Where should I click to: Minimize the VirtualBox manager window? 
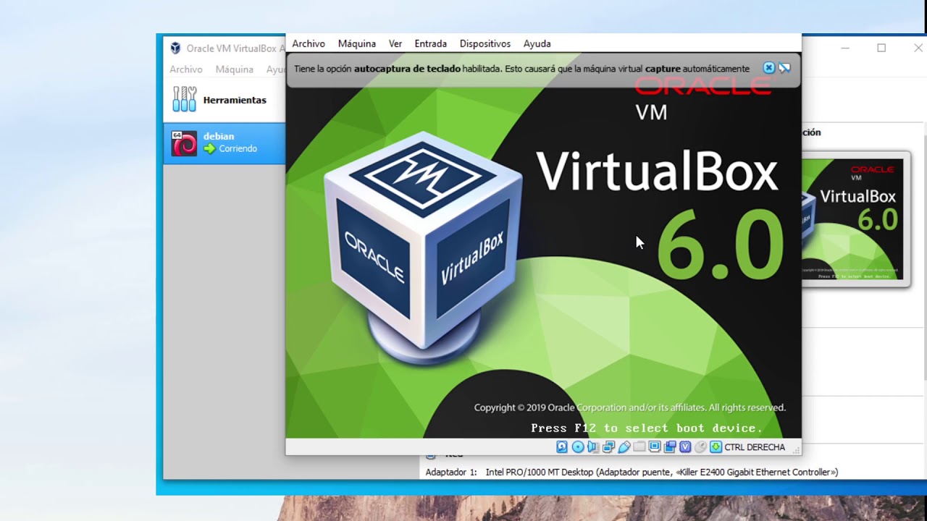point(845,48)
